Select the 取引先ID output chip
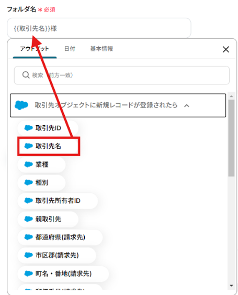This screenshot has width=238, height=295. point(48,128)
